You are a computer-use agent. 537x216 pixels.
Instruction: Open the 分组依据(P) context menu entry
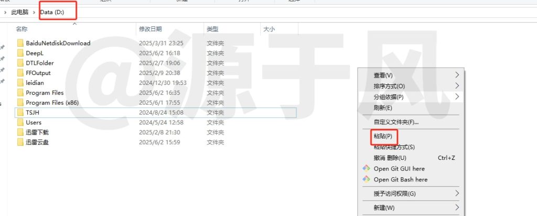pos(411,97)
